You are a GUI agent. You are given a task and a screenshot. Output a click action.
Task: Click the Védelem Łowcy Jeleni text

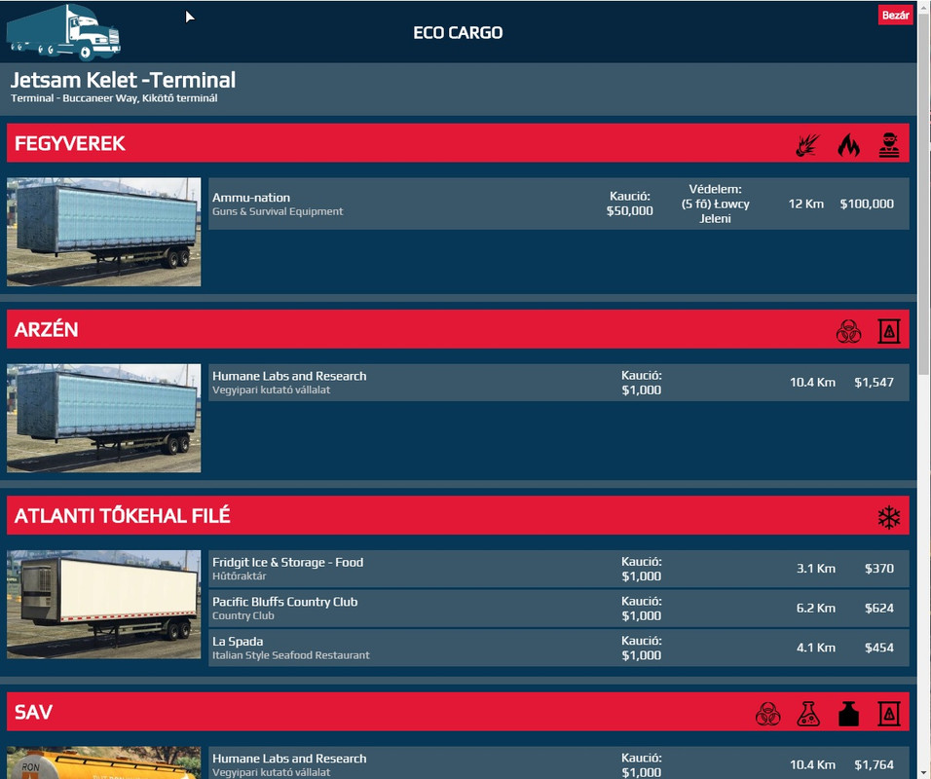[x=715, y=204]
